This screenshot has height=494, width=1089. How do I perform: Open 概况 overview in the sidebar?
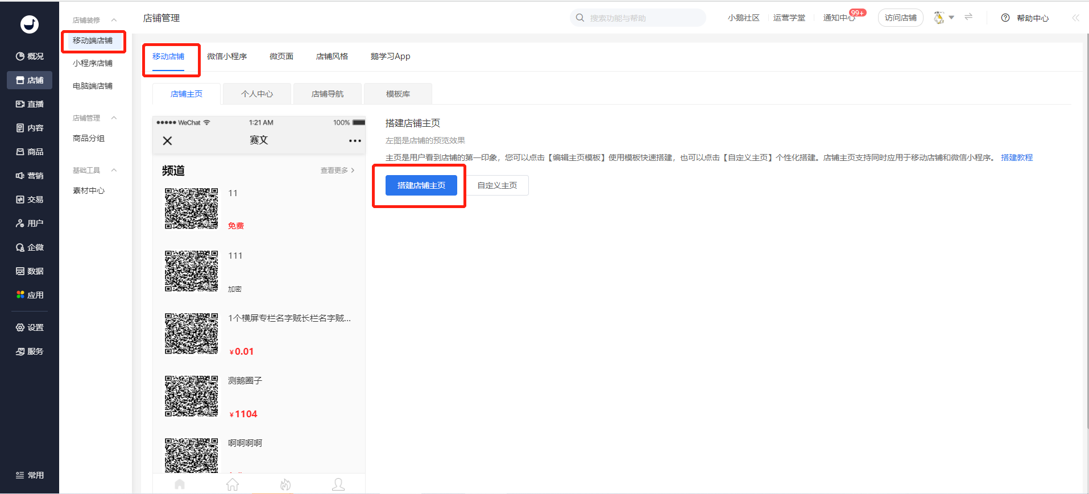(30, 56)
